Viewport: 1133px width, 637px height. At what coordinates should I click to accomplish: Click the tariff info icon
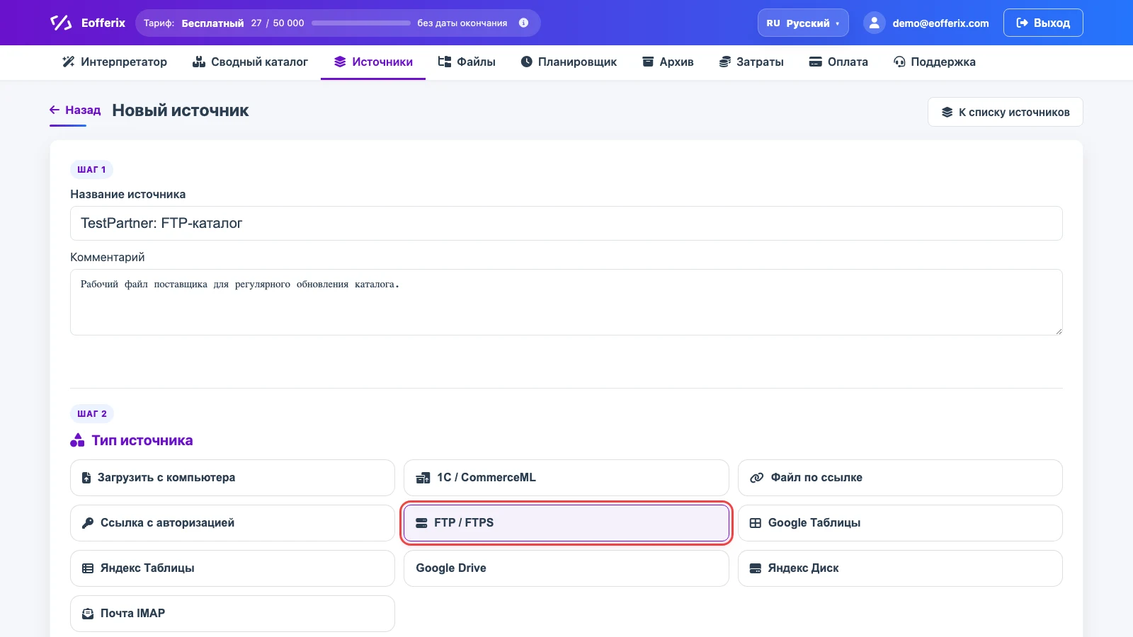[523, 23]
